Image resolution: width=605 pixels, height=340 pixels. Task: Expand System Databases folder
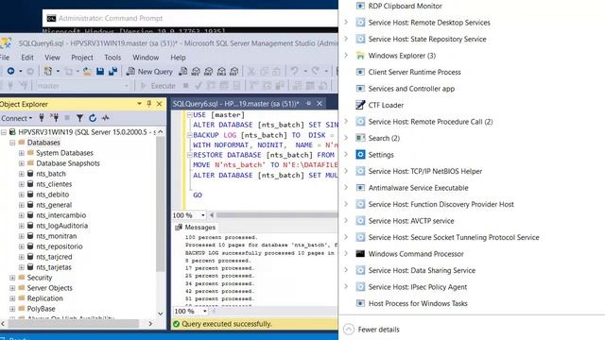click(x=21, y=153)
